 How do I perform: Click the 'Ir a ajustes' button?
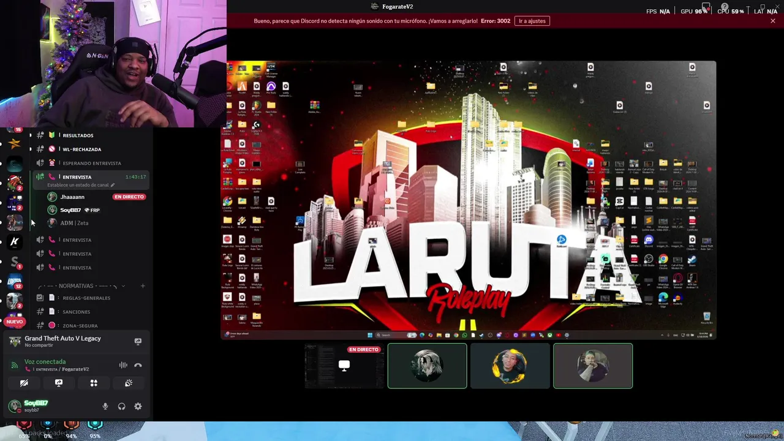tap(532, 21)
